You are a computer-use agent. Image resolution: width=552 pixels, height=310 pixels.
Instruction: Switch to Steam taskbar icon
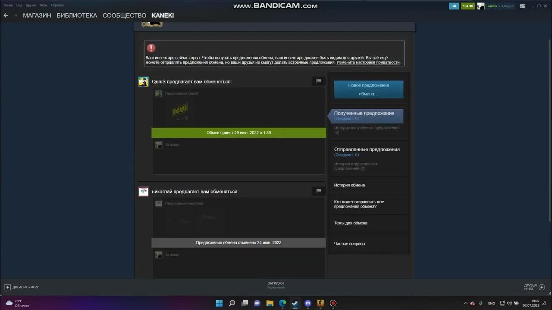295,303
